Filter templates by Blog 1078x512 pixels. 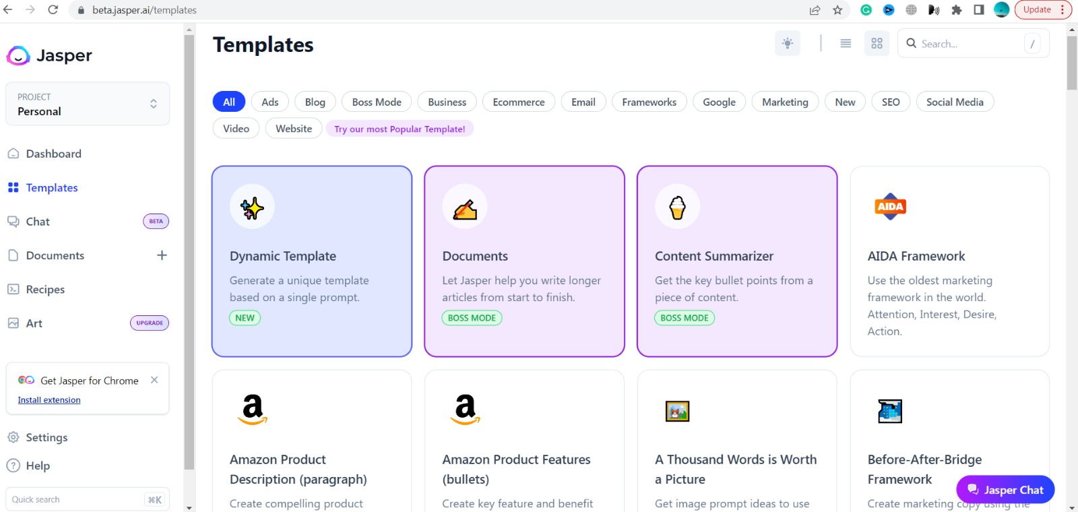point(315,102)
